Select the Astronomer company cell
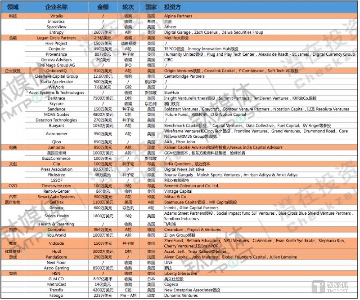The image size is (360, 300). coord(56,134)
